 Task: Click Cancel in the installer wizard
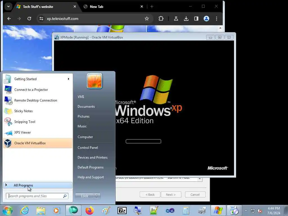195,195
